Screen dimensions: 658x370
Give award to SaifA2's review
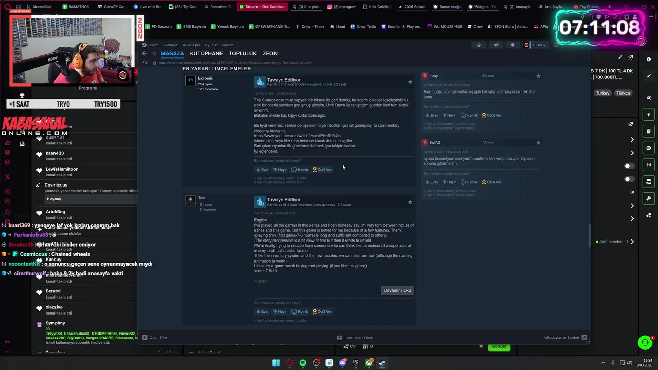(x=491, y=182)
